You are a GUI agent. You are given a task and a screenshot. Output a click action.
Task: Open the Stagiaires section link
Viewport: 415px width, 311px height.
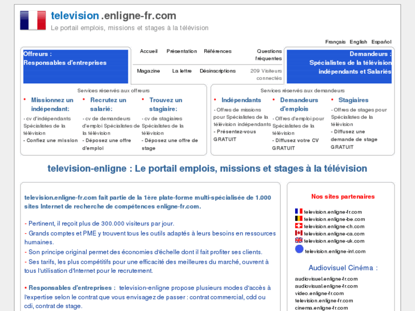click(353, 100)
